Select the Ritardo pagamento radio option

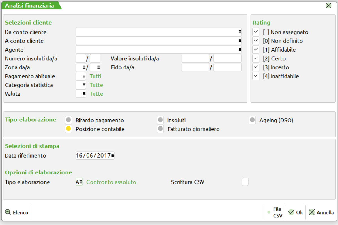tap(68, 120)
